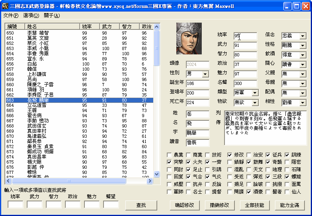Click the 查找 search button

tap(141, 205)
